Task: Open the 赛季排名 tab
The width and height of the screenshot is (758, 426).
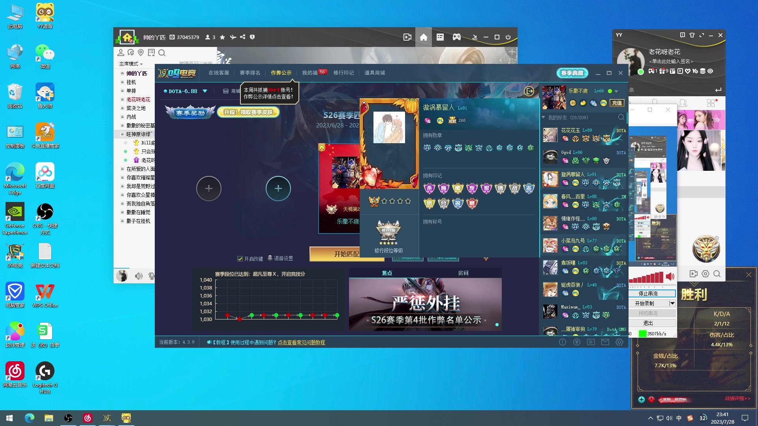Action: pos(250,73)
